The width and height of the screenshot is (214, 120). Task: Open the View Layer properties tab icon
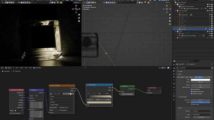click(x=174, y=74)
